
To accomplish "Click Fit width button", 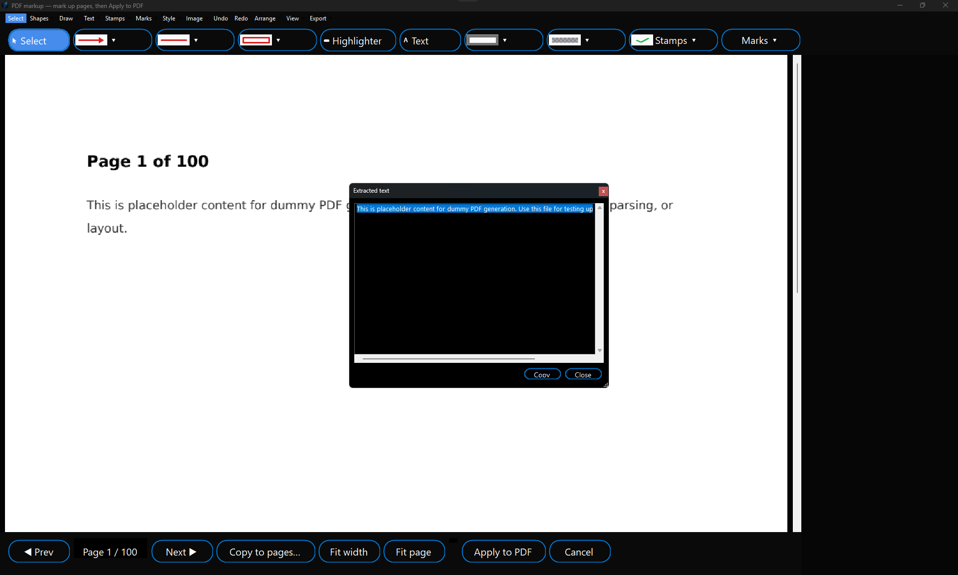I will [x=349, y=552].
